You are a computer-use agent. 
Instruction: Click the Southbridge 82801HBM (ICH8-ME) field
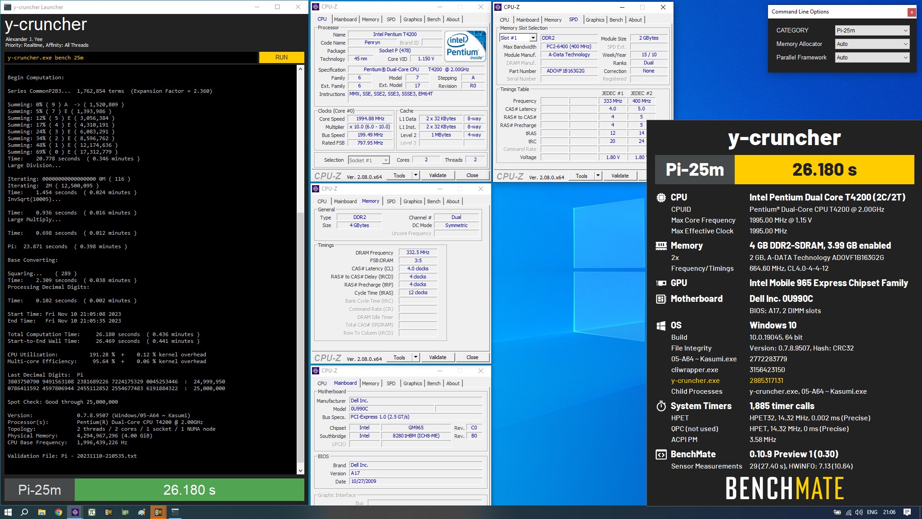click(416, 436)
